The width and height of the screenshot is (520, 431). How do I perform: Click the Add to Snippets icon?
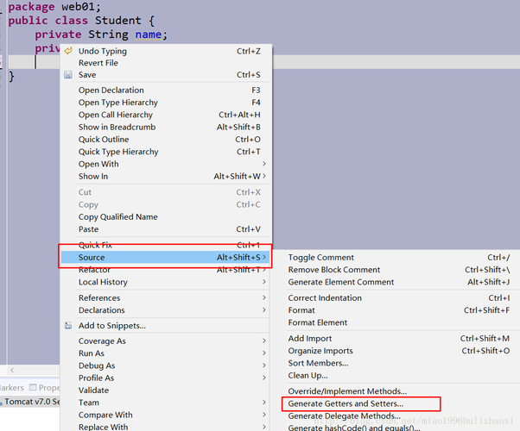(x=68, y=325)
